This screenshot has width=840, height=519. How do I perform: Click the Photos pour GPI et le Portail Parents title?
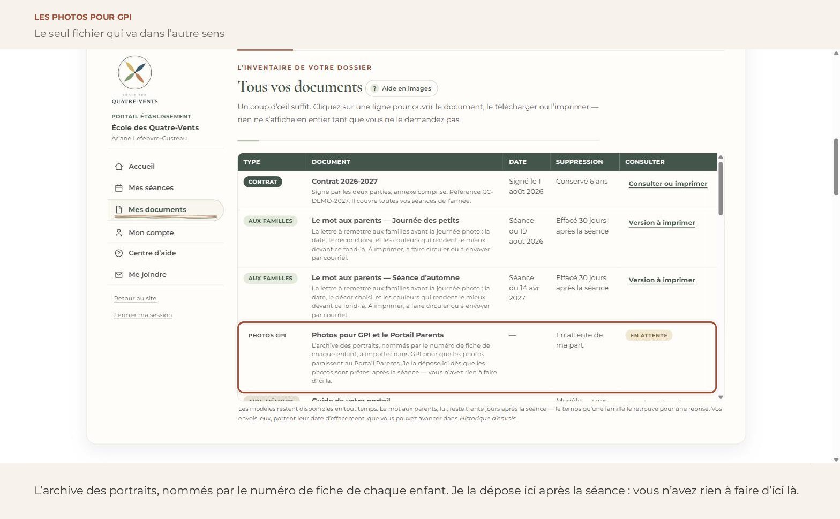coord(378,335)
